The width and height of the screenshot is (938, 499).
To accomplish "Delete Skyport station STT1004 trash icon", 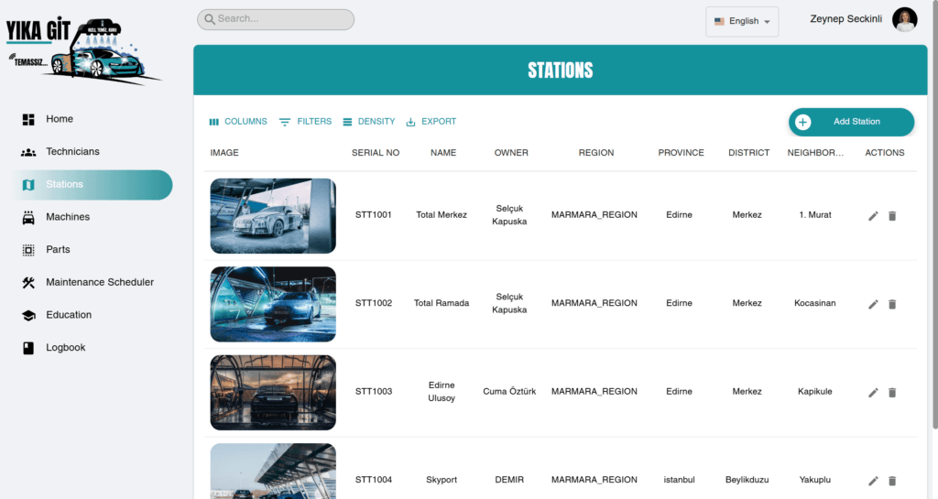I will (892, 481).
